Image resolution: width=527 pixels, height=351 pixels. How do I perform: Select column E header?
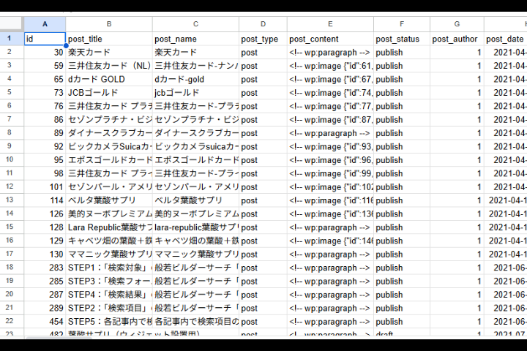(330, 24)
